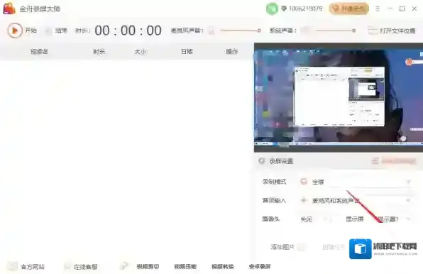The width and height of the screenshot is (423, 274).
Task: Click the diamond VIP icon beside account ID
Action: click(x=283, y=9)
